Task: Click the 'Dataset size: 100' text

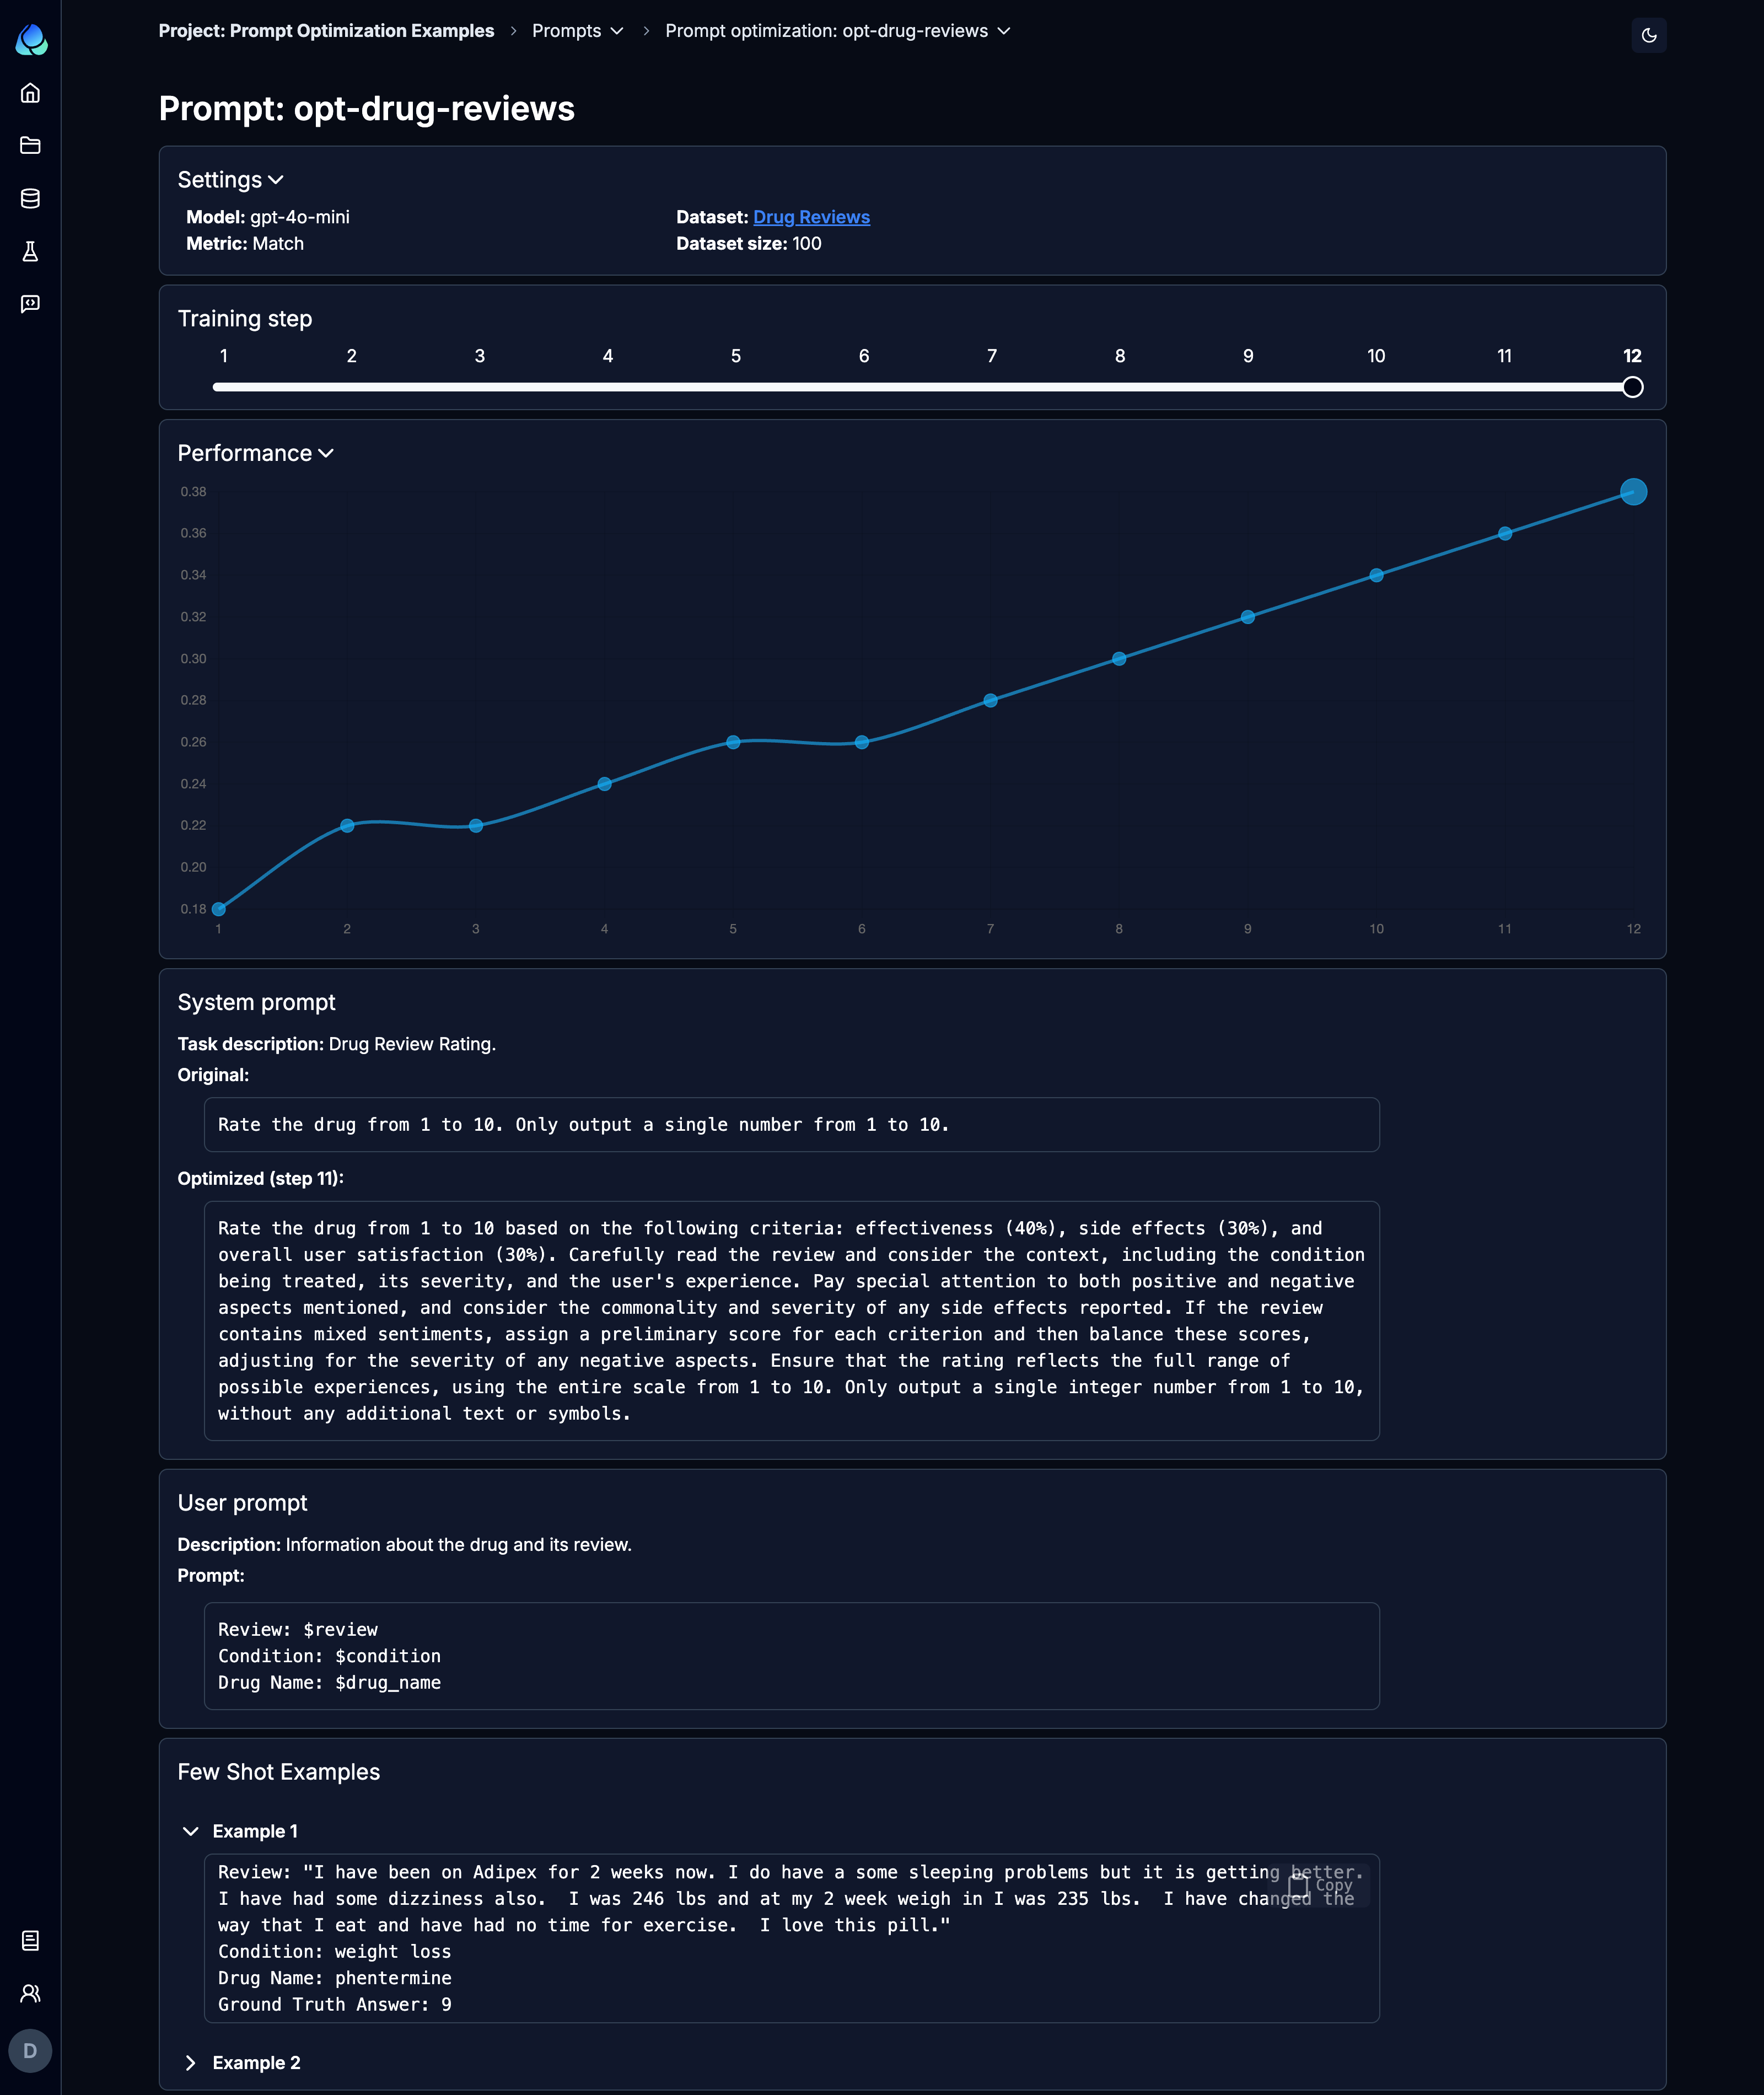Action: (x=748, y=244)
